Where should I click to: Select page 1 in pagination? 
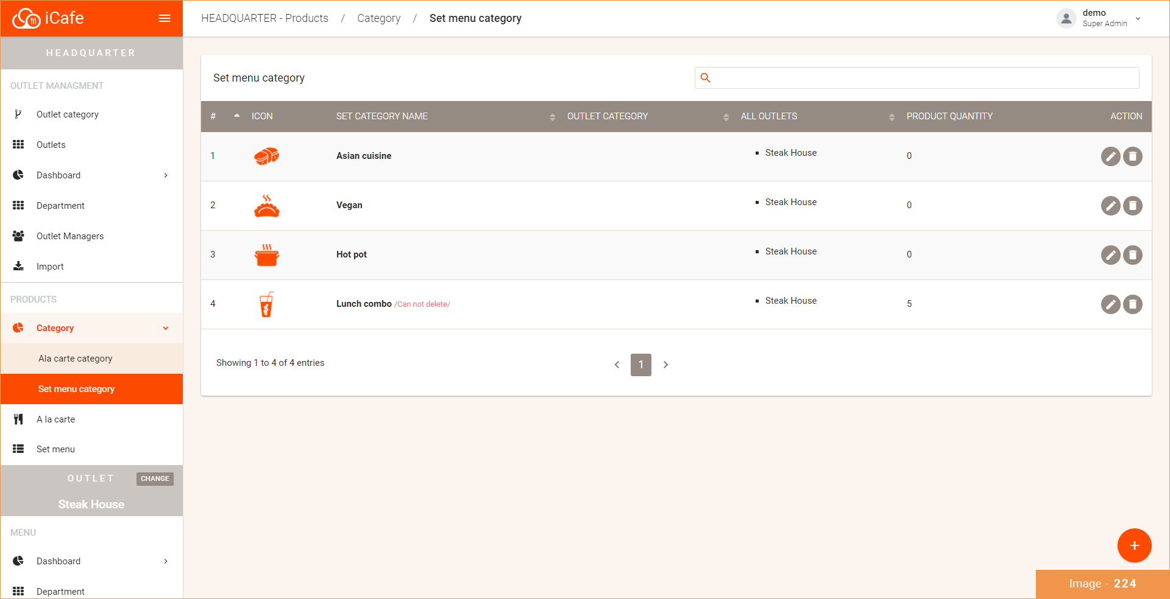641,365
